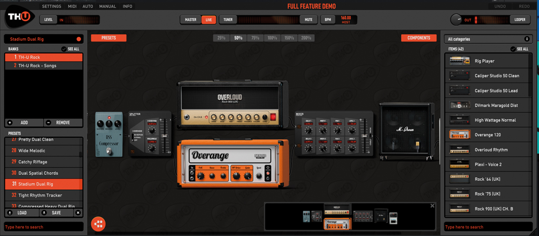Screen dimensions: 539x236
Task: Set zoom to 75%
Action: 255,38
